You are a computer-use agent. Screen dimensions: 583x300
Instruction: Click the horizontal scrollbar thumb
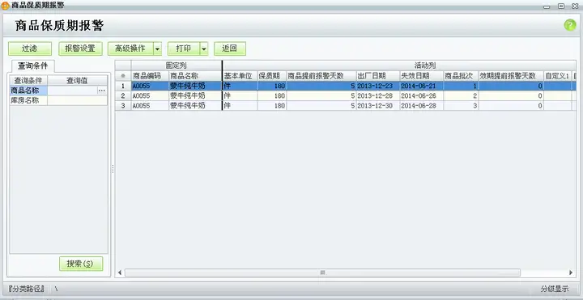pyautogui.click(x=322, y=273)
